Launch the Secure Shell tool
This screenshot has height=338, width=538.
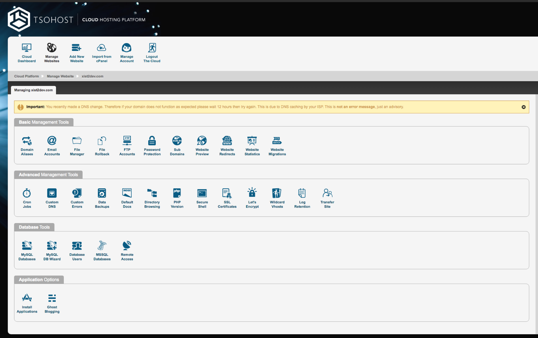pos(202,198)
